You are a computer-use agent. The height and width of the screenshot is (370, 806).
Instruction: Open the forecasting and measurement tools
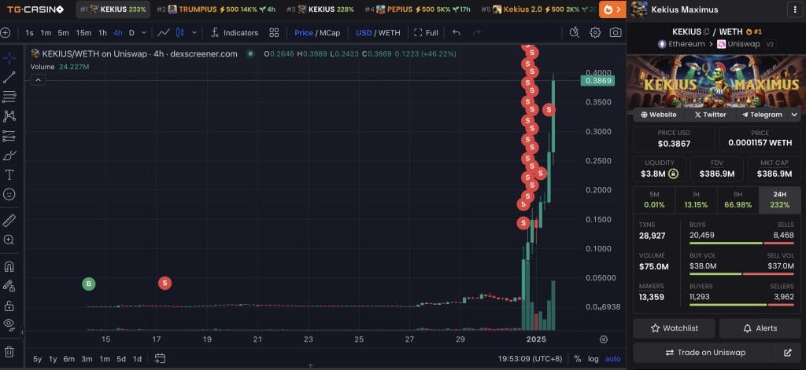9,136
